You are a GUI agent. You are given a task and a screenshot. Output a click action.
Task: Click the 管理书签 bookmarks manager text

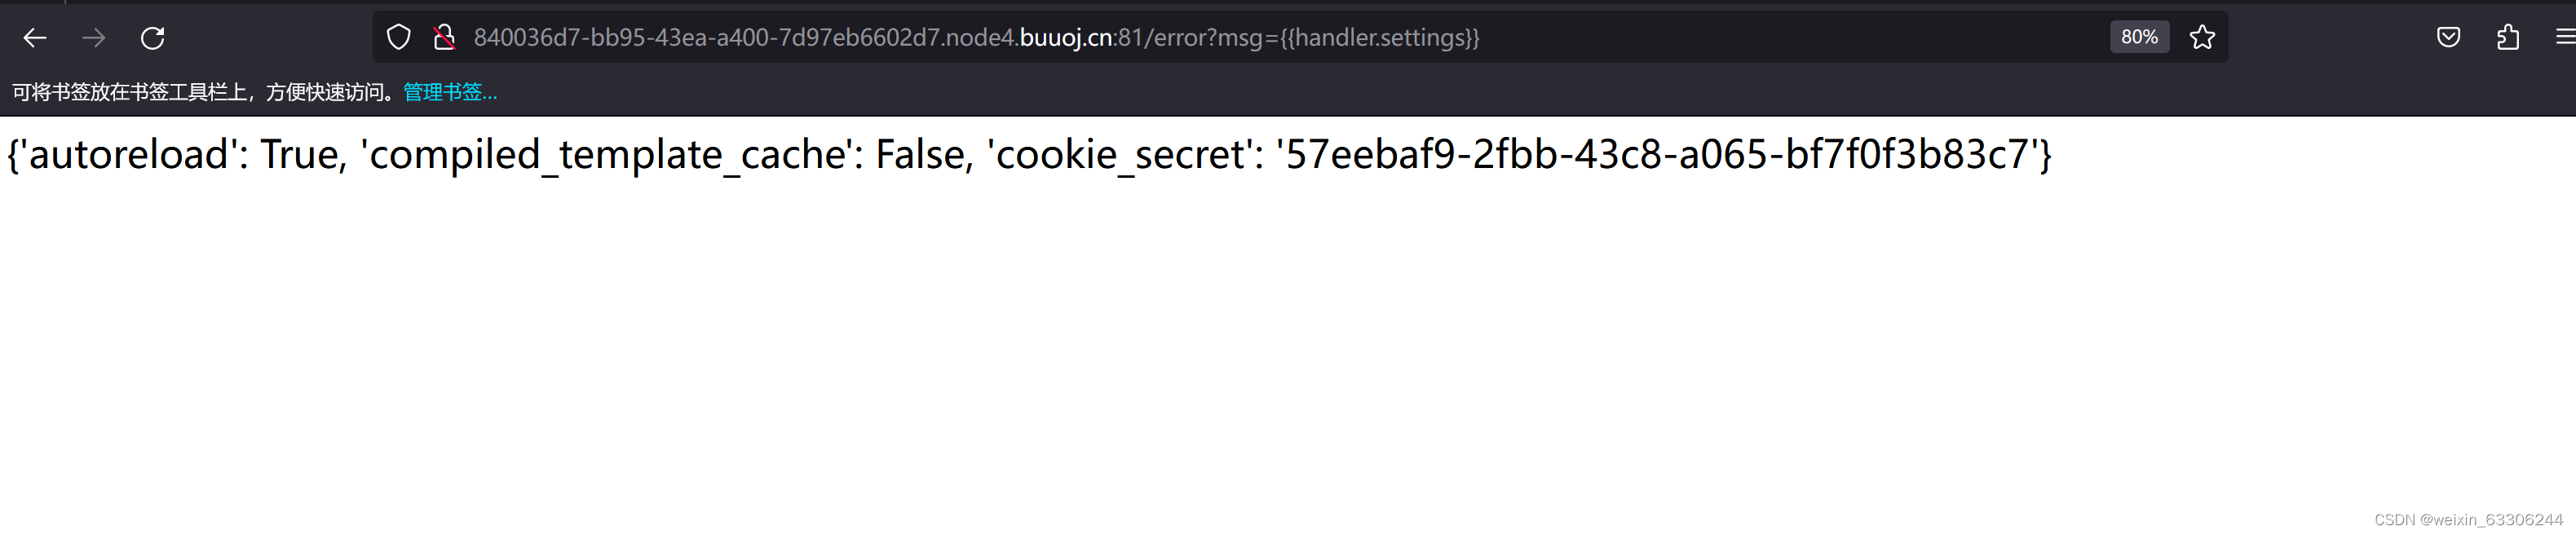coord(449,91)
